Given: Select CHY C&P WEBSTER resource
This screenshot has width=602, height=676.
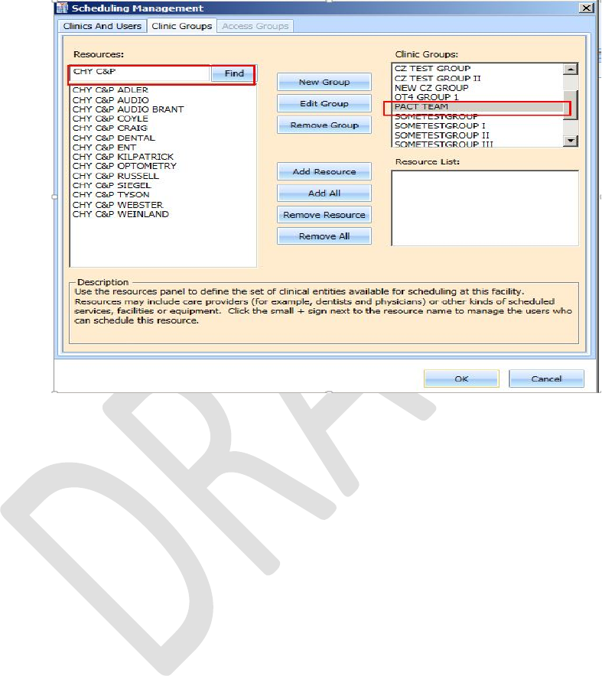Looking at the screenshot, I should coord(118,205).
